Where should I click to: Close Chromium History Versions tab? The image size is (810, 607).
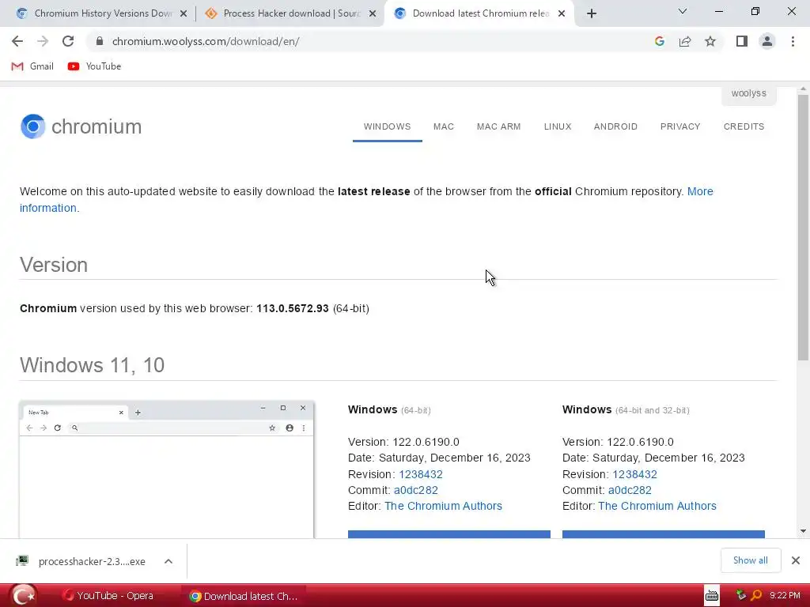point(184,14)
